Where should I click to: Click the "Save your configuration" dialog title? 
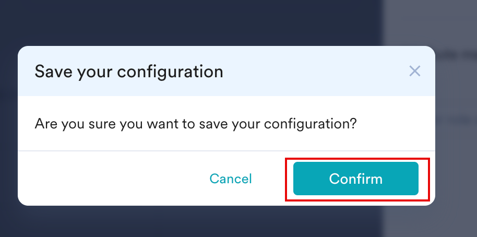129,71
